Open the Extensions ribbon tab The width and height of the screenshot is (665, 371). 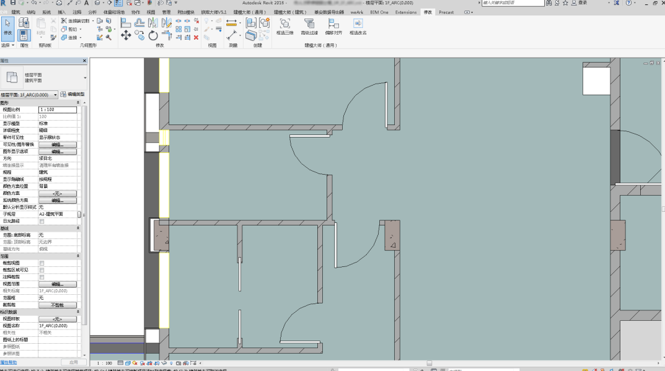[x=406, y=12]
